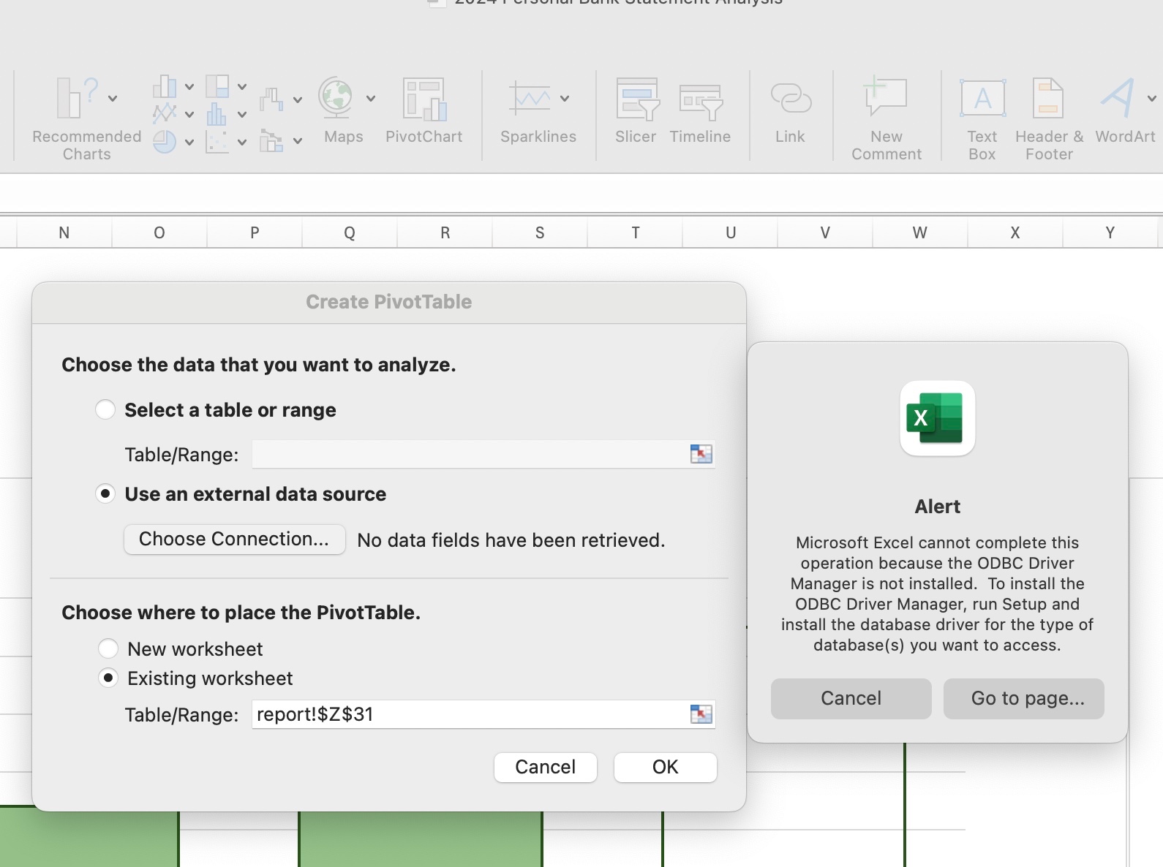Expand the Recommended Charts dropdown arrow
1163x867 pixels.
coord(113,99)
